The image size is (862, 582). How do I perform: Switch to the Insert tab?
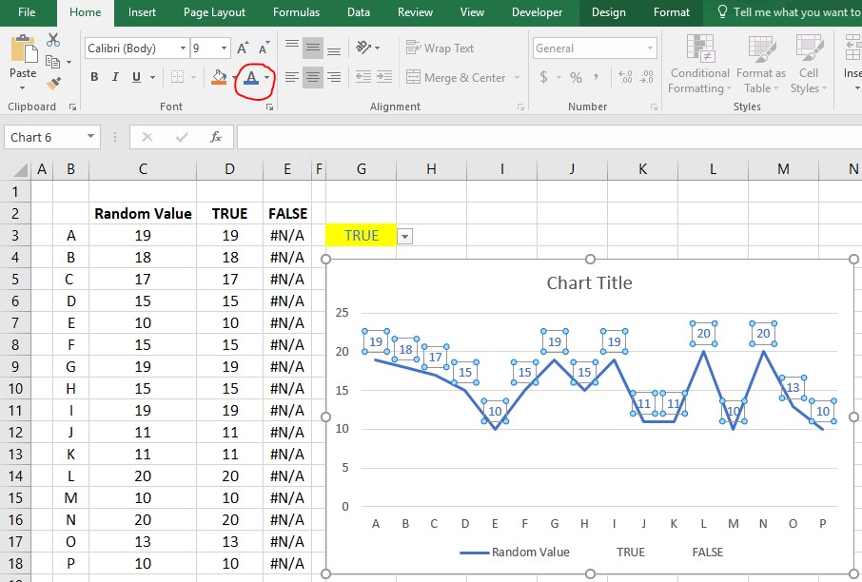click(142, 12)
